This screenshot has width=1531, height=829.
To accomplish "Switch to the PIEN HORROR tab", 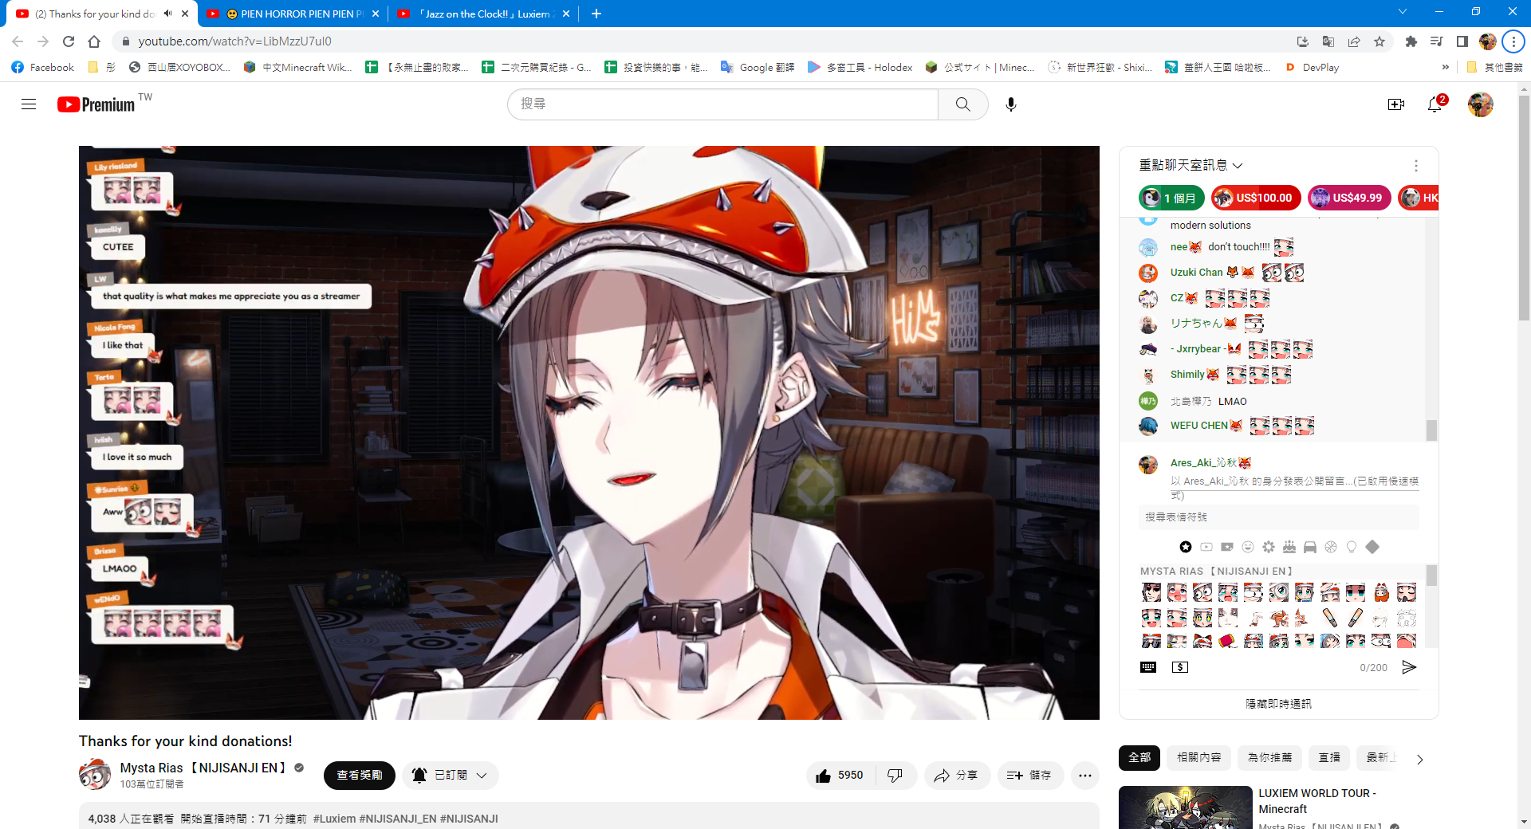I will pos(294,14).
